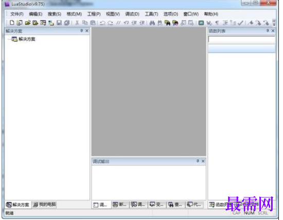The width and height of the screenshot is (283, 220).
Task: Select the 查... search results tab
Action: tap(175, 205)
